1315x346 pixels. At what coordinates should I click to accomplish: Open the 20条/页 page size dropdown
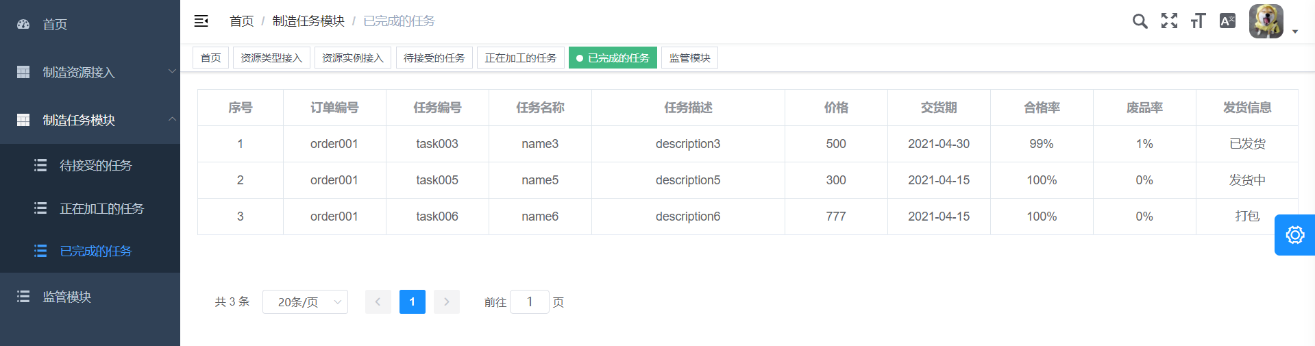tap(305, 302)
